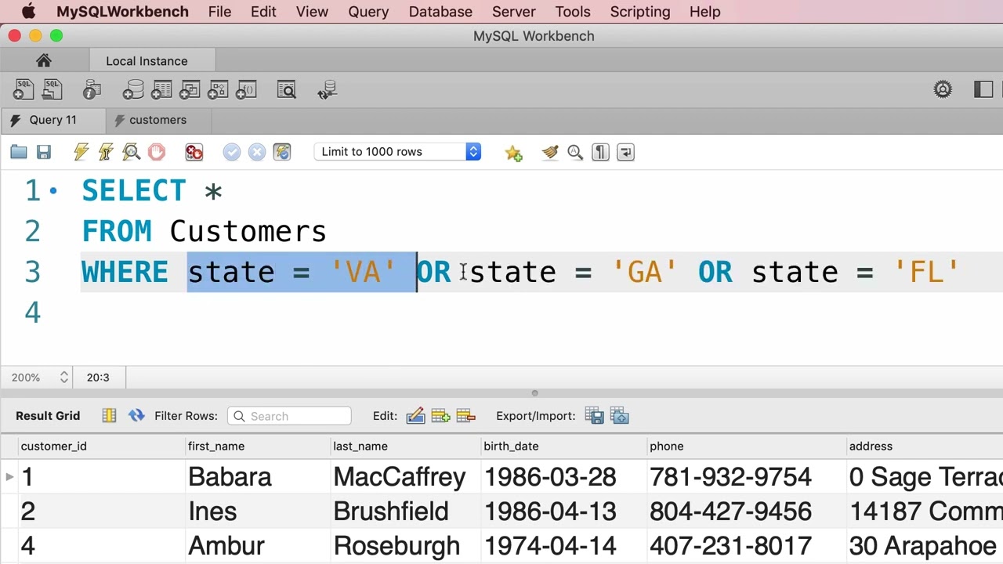Select the Result Grid view
The width and height of the screenshot is (1003, 564).
(x=48, y=416)
